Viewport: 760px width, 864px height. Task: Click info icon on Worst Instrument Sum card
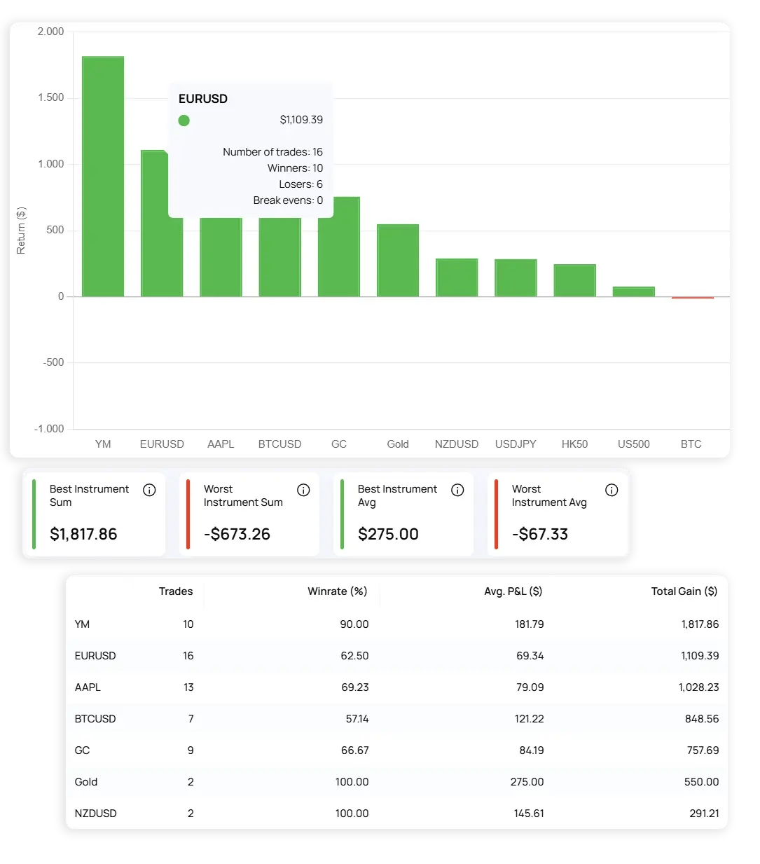pyautogui.click(x=303, y=490)
